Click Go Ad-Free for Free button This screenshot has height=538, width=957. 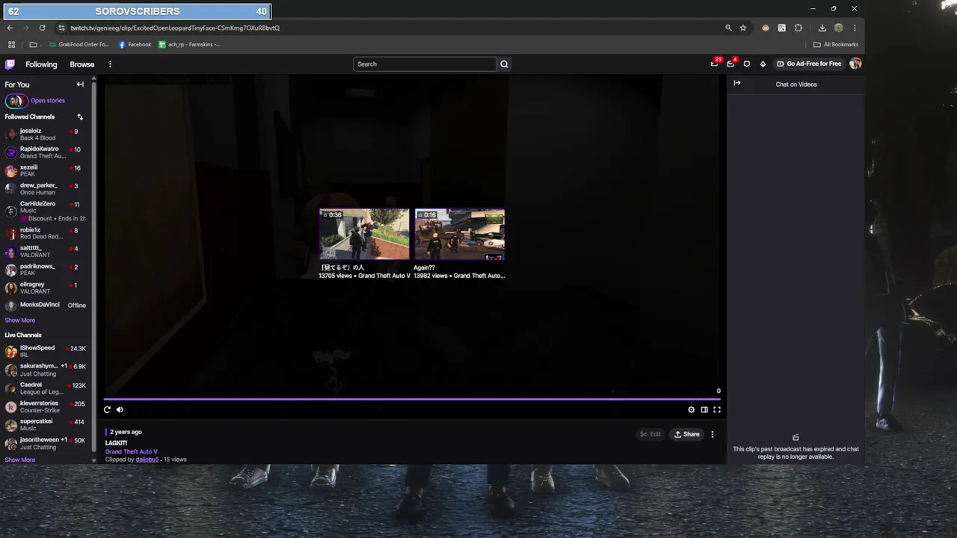[808, 64]
